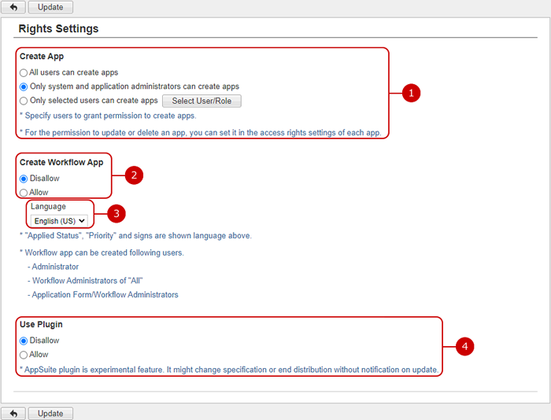Click the Create App section title

42,56
